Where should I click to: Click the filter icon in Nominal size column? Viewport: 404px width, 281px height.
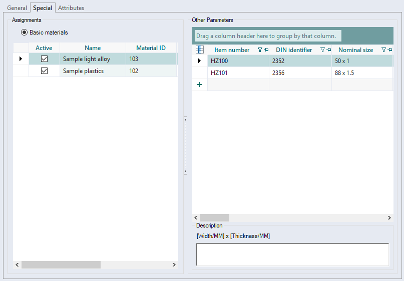pyautogui.click(x=384, y=50)
